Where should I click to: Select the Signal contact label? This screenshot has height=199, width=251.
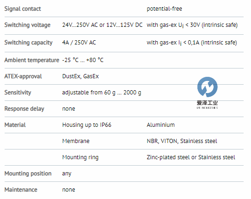[23, 9]
